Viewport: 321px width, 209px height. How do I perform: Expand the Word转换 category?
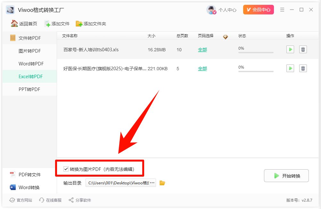coord(29,187)
